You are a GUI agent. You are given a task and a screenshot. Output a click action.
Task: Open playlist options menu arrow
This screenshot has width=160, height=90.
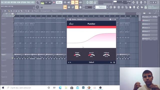3,11
